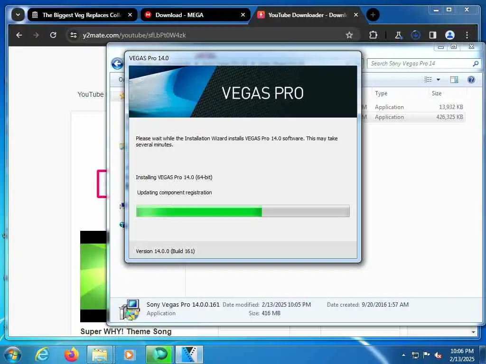Go back in the browser
The image size is (486, 364).
19,35
